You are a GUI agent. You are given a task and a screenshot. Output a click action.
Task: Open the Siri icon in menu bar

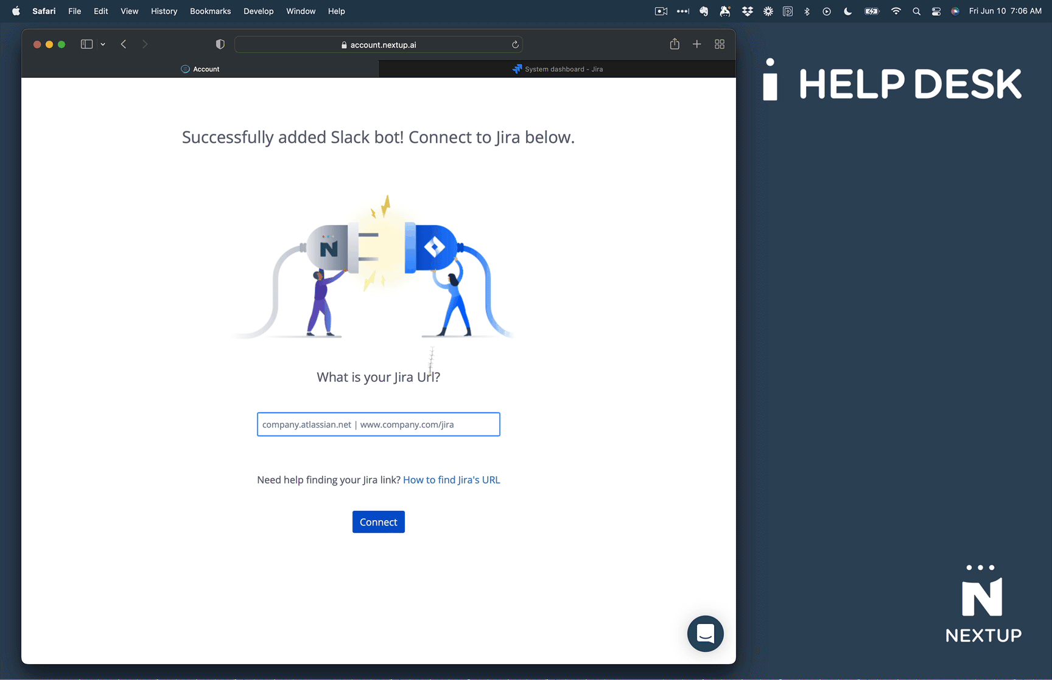955,11
